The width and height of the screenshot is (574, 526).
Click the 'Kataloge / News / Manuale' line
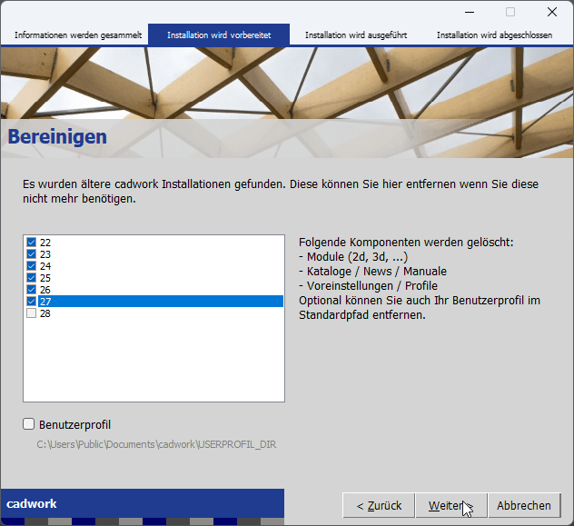click(373, 272)
